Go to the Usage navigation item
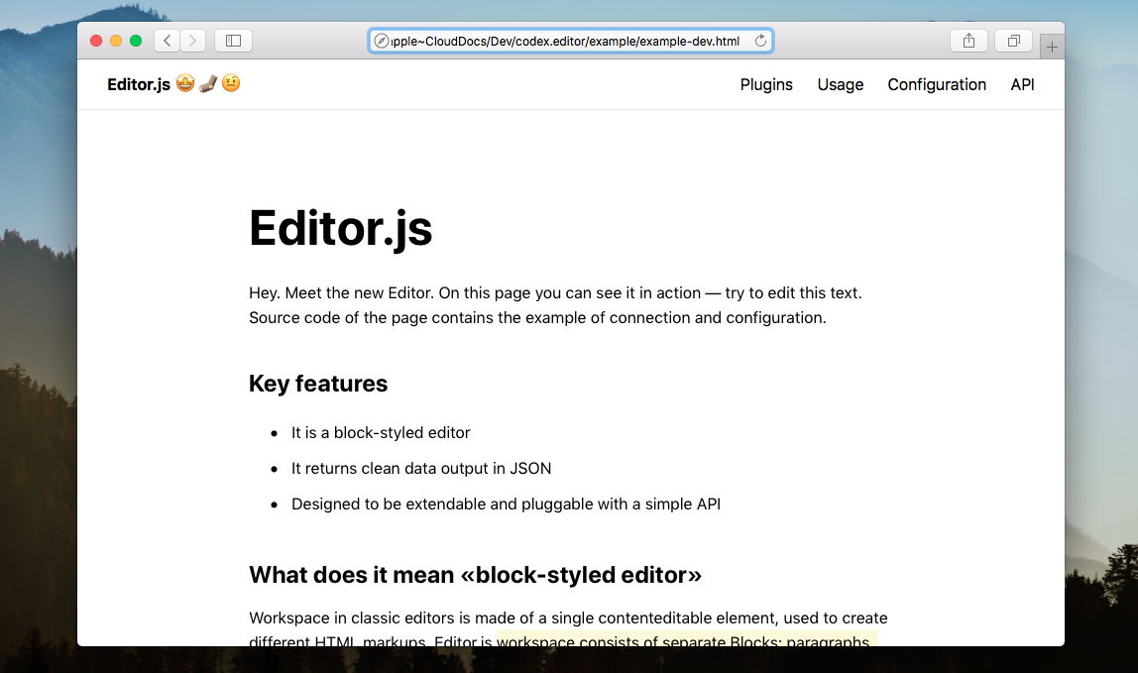 coord(840,85)
